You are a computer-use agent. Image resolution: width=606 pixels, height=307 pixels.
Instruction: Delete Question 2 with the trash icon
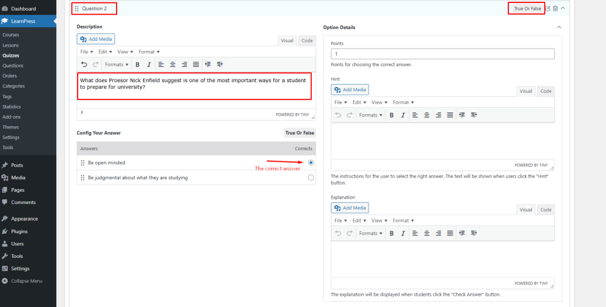(x=555, y=8)
